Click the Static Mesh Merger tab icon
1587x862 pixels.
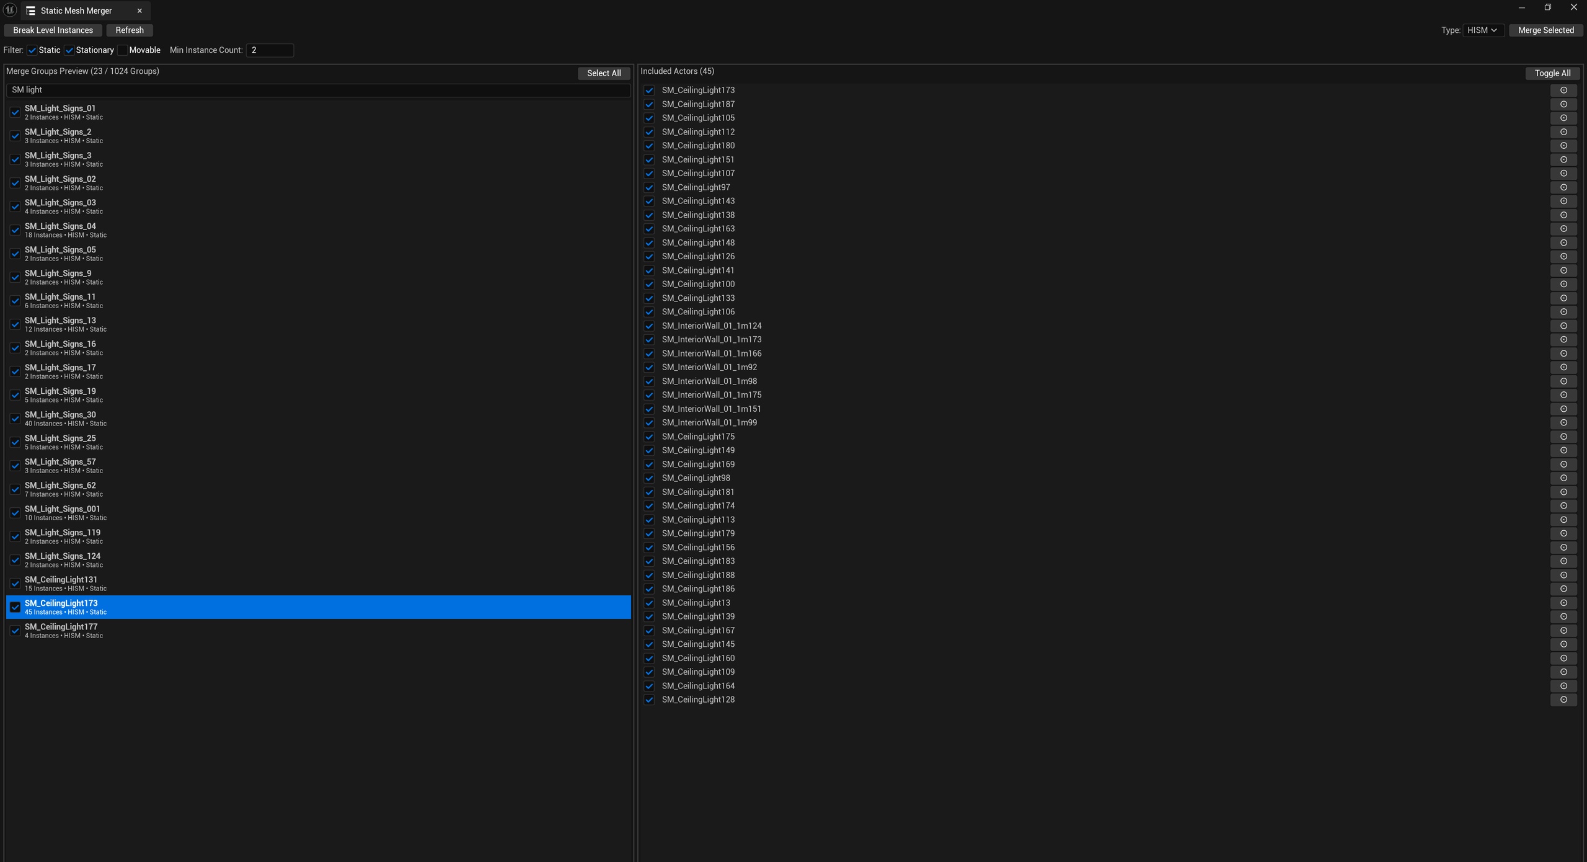coord(30,11)
